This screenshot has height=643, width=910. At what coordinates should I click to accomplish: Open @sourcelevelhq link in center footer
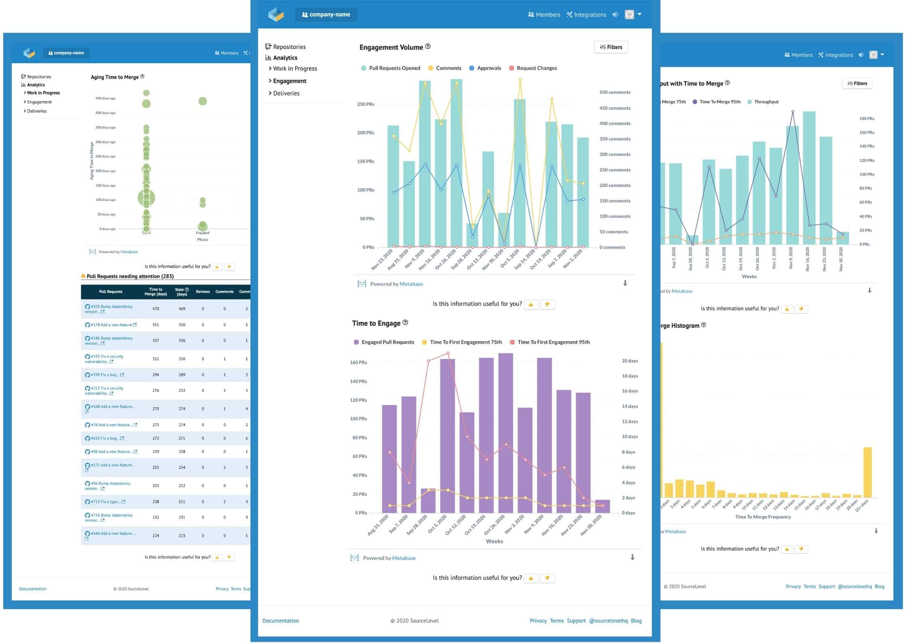point(608,620)
